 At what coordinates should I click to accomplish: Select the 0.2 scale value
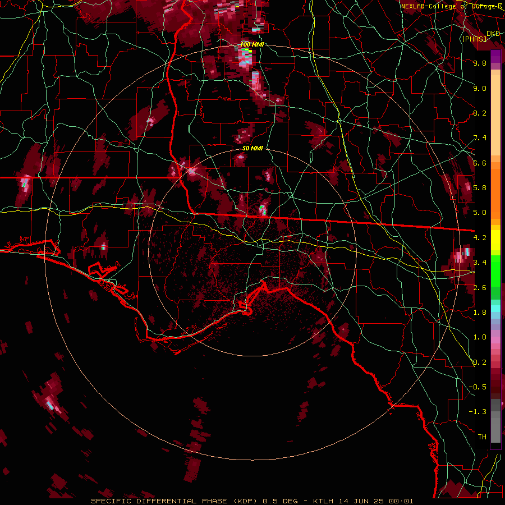click(x=480, y=362)
